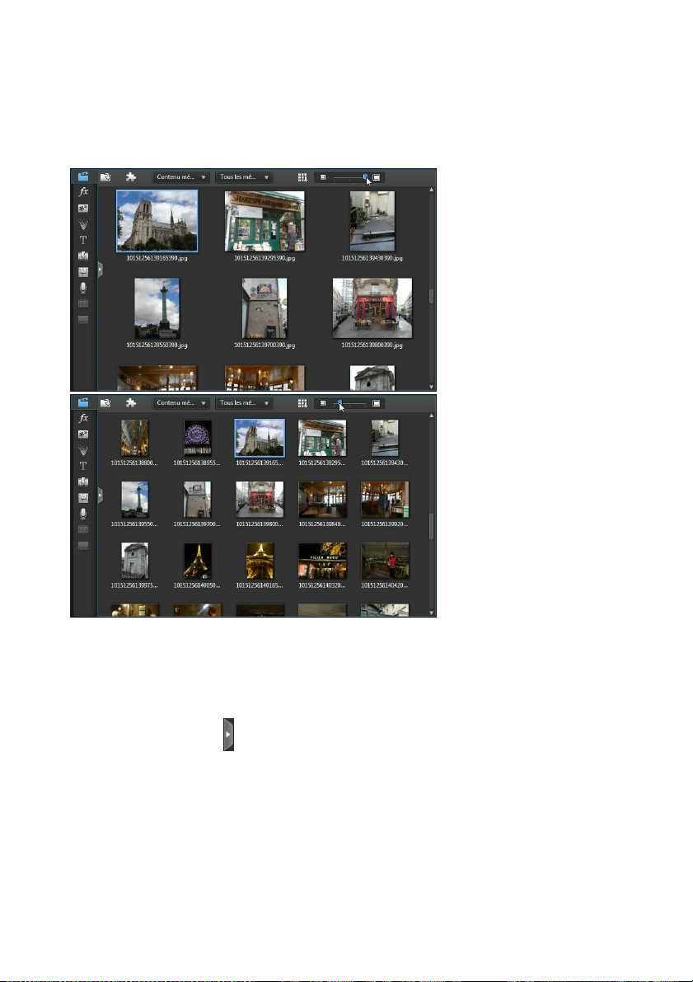Open the fx Effect Room in the small-thumbnail panel
693x982 pixels.
(82, 418)
